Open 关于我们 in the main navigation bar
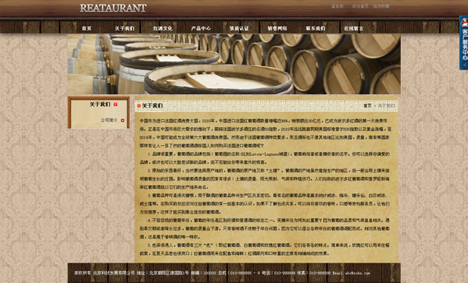The height and width of the screenshot is (283, 468). click(125, 29)
